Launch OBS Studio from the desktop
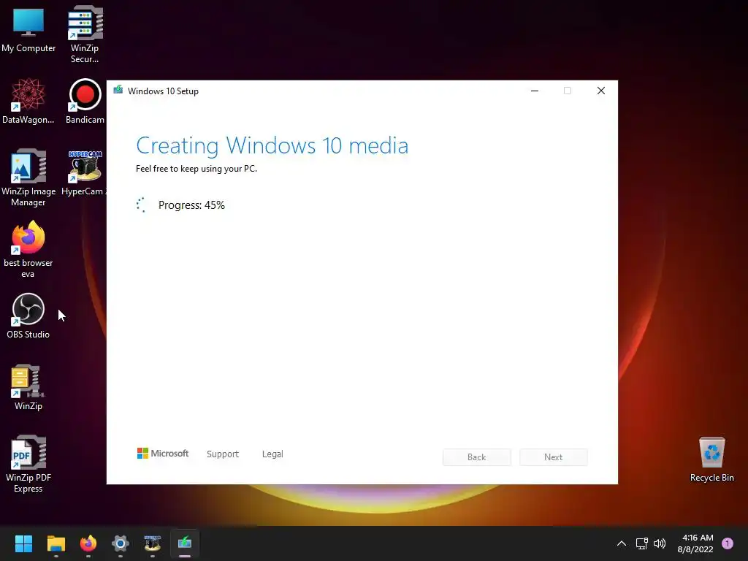The image size is (748, 561). 28,316
